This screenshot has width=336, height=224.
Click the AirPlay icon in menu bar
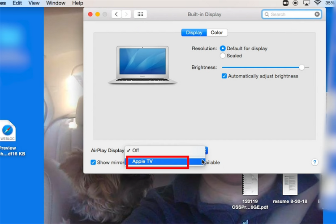point(306,3)
